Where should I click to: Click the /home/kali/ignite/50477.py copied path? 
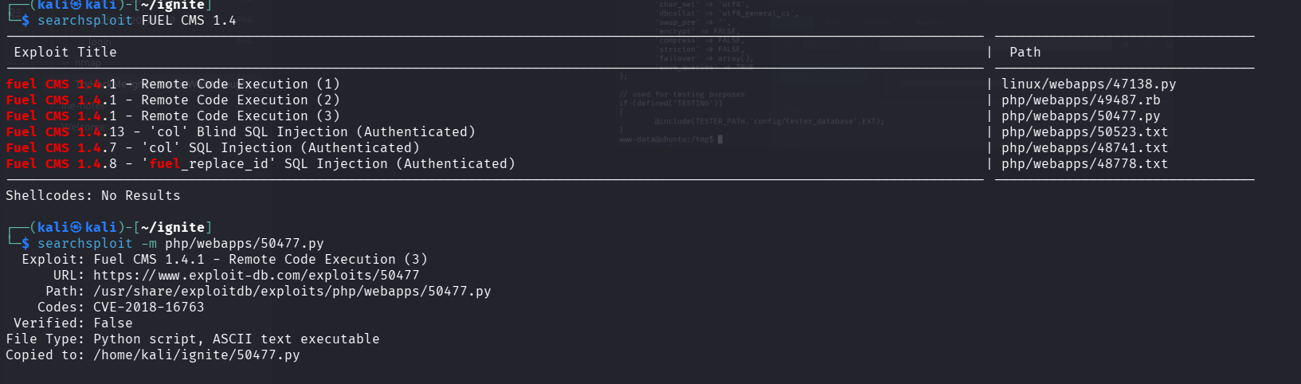[x=197, y=355]
